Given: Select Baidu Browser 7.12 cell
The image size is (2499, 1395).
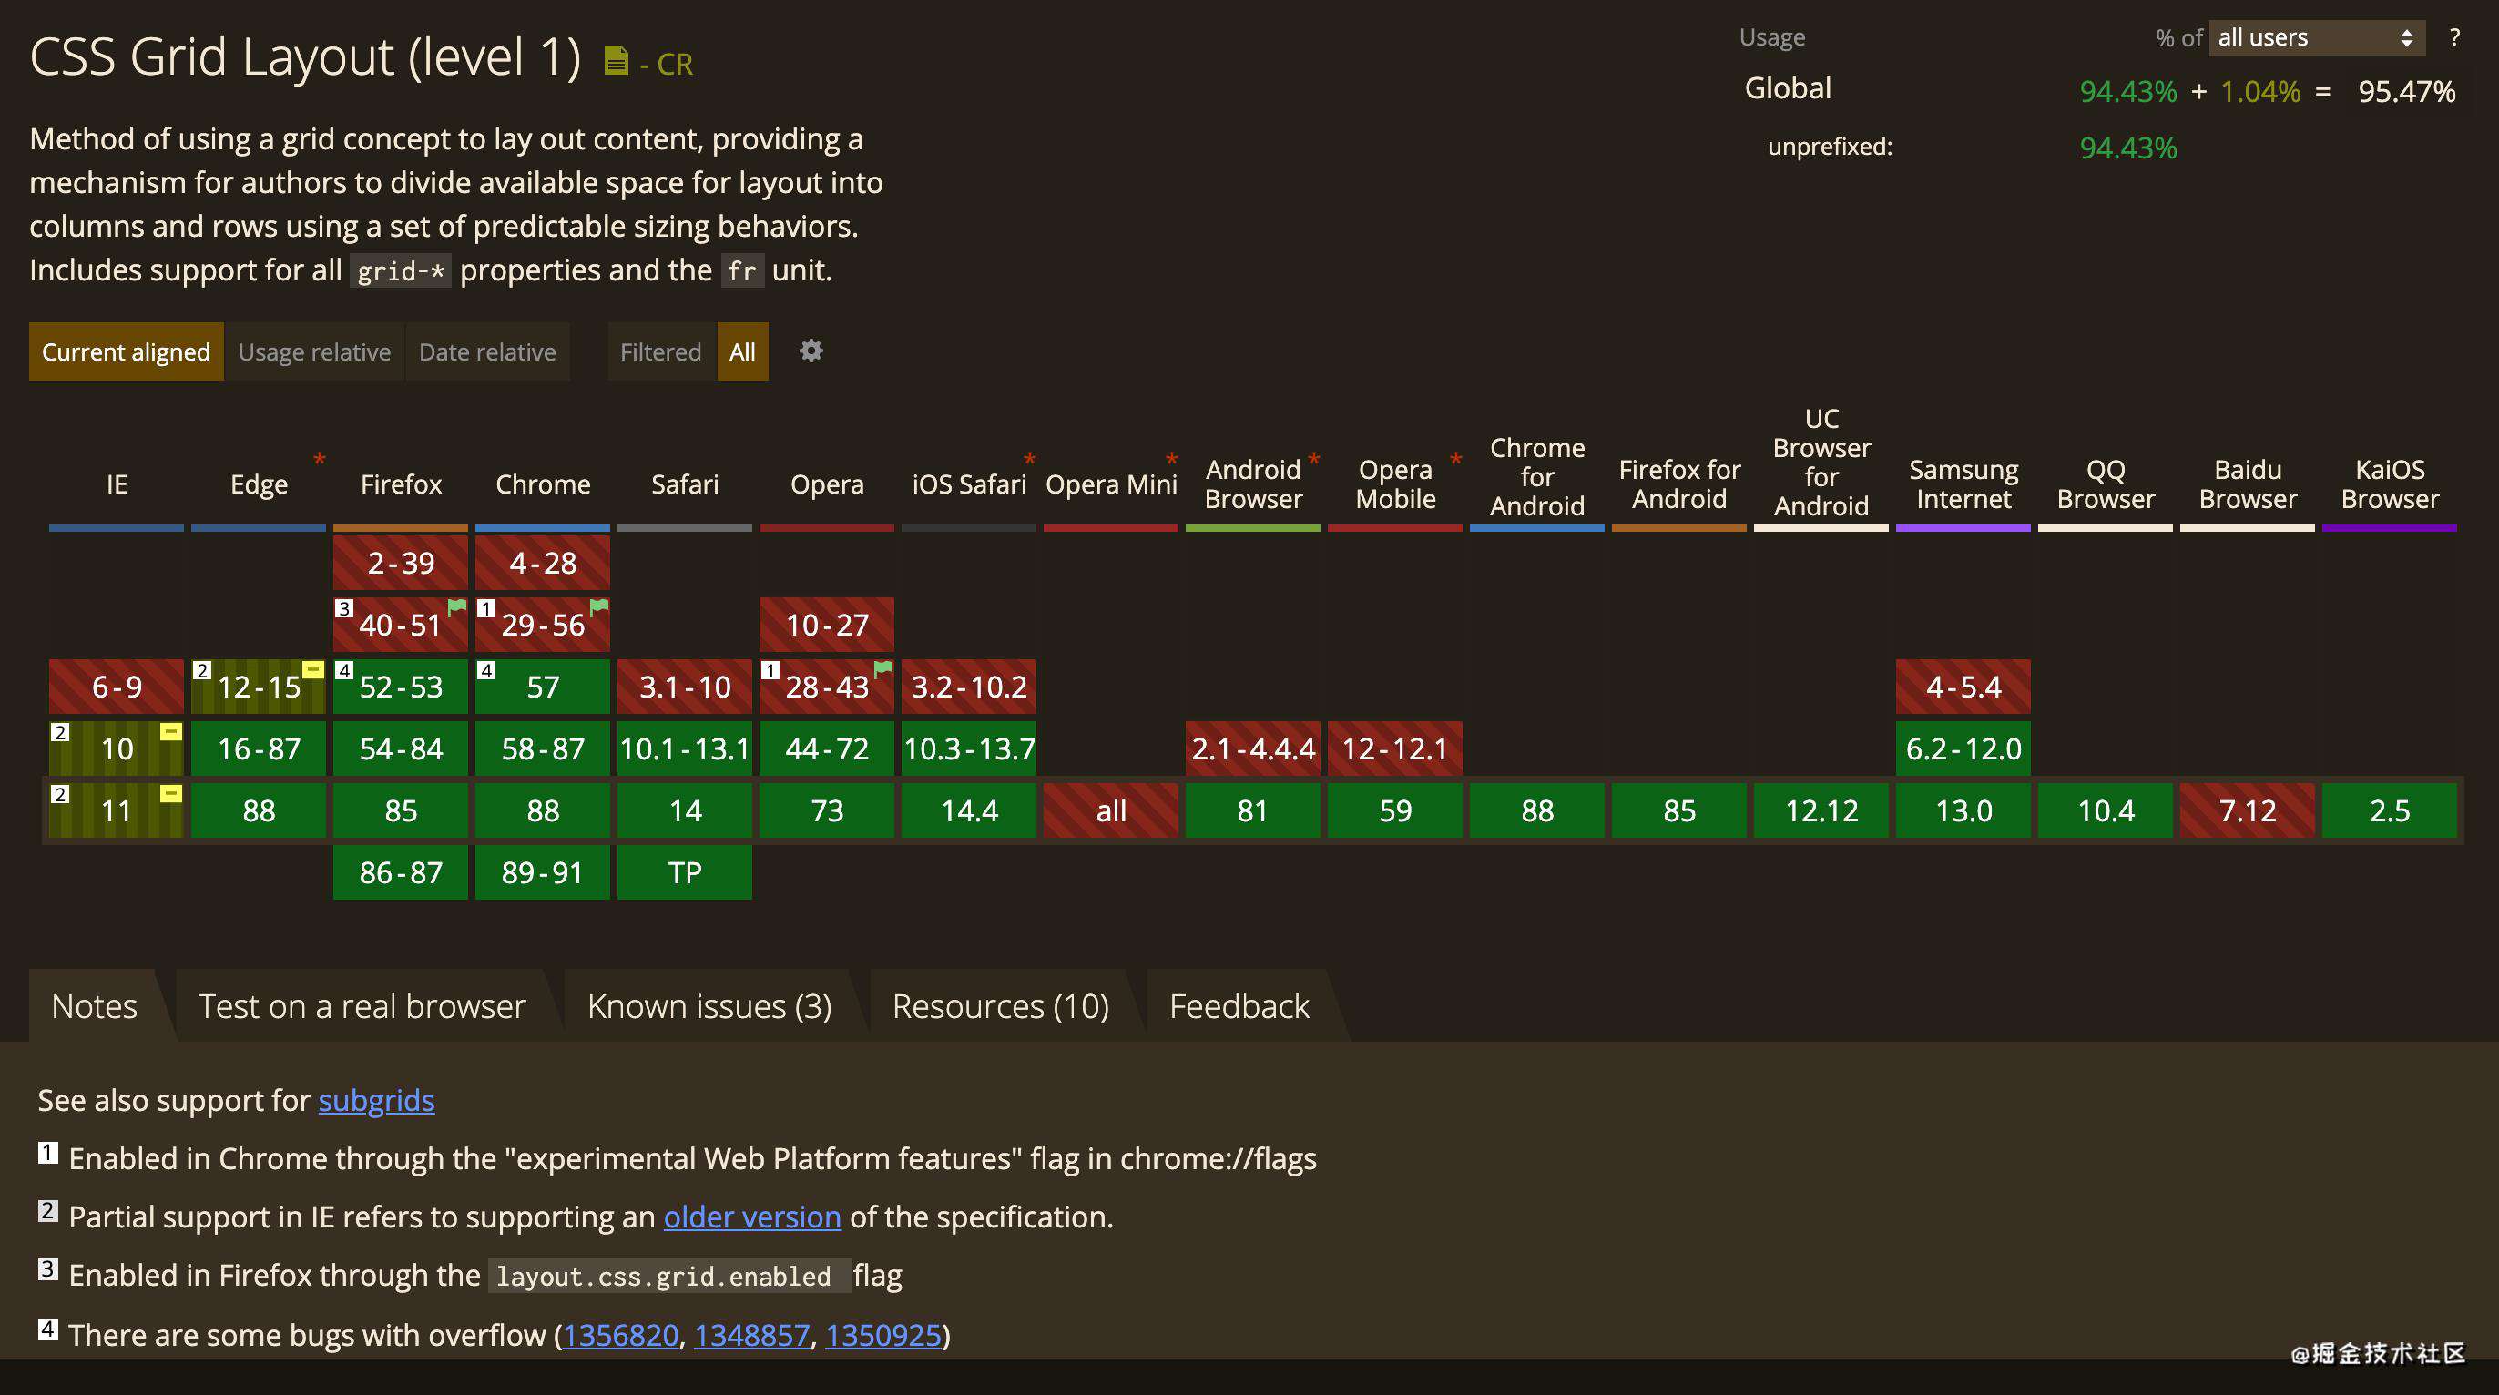Looking at the screenshot, I should pos(2248,810).
